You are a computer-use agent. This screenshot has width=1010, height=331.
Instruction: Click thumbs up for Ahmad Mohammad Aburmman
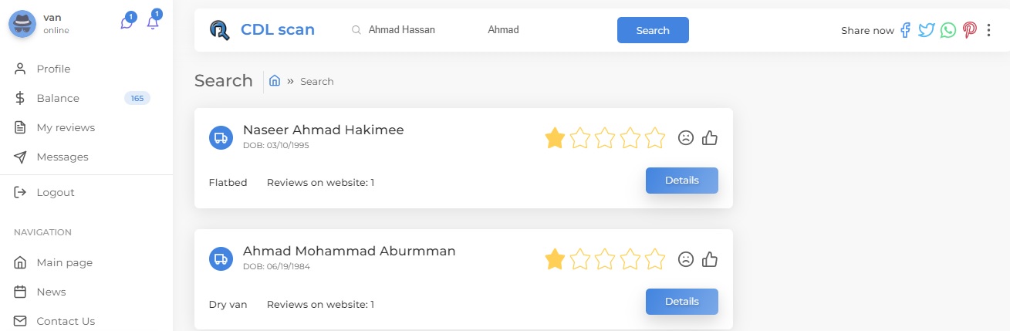(x=710, y=259)
